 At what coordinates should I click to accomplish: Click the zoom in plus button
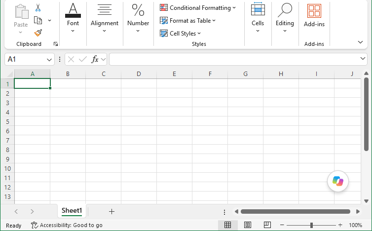pyautogui.click(x=340, y=225)
